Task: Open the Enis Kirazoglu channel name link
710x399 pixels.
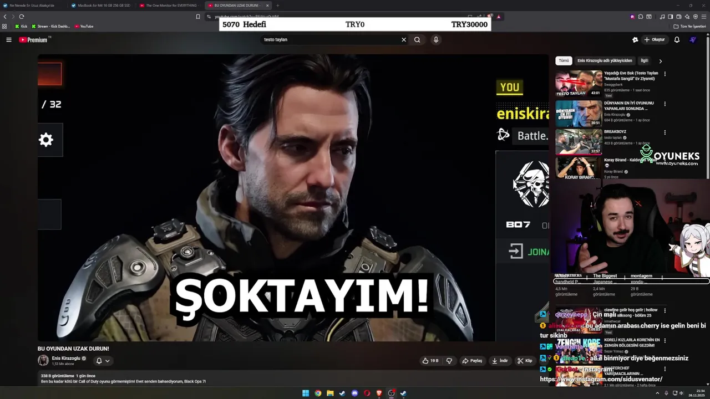Action: tap(66, 358)
